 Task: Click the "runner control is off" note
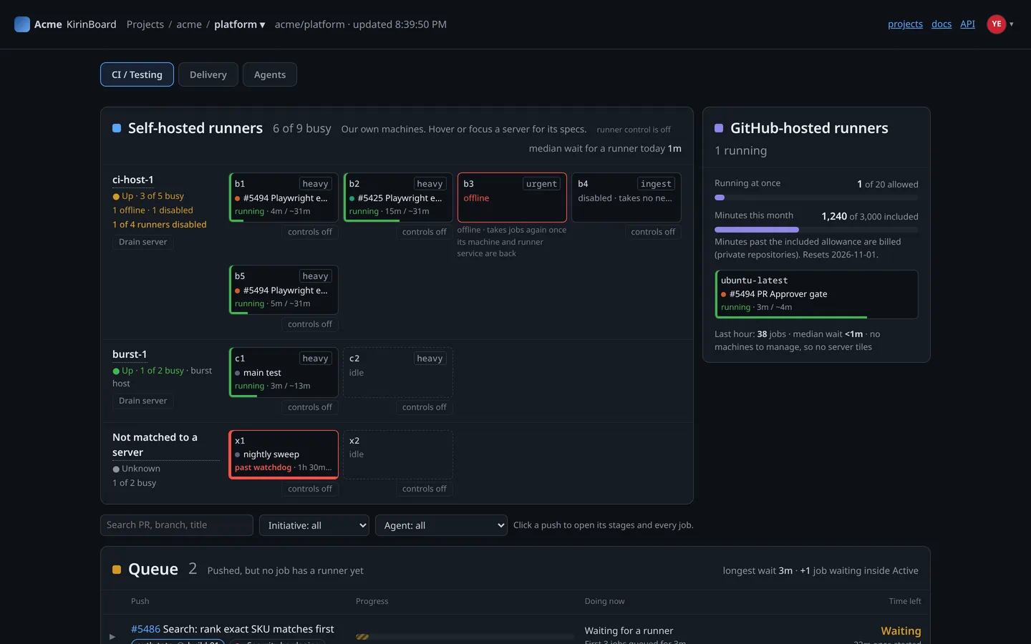(x=634, y=130)
